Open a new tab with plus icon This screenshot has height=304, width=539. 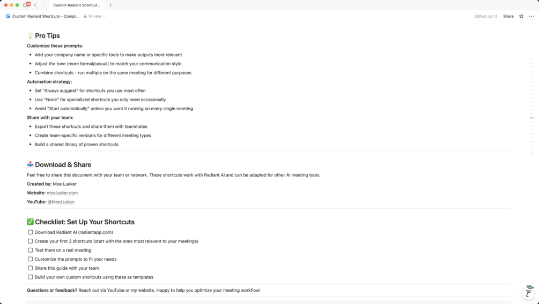(x=110, y=5)
